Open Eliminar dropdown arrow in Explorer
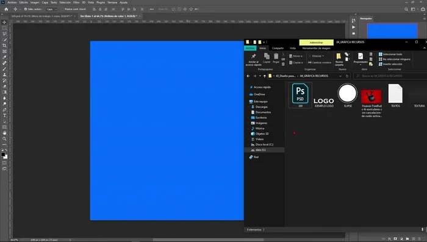This screenshot has height=242, width=427. coord(323,56)
